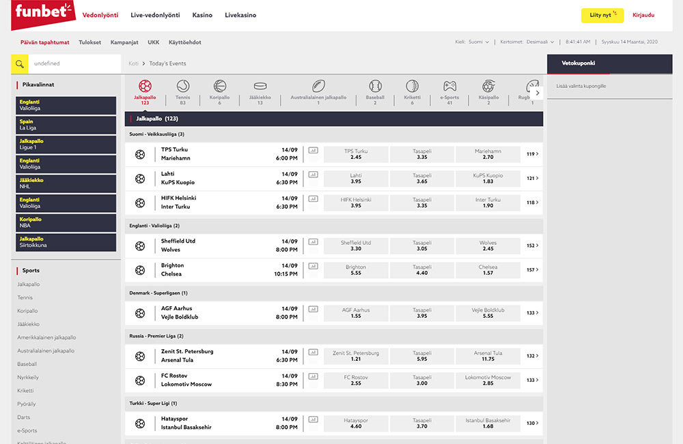This screenshot has width=683, height=444.
Task: Select the Tennis sport icon
Action: pos(183,86)
